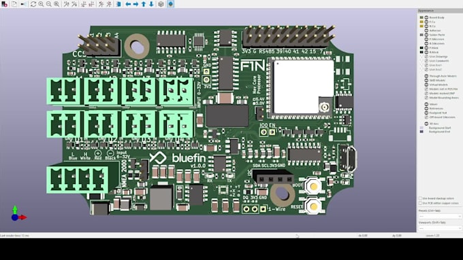Toggle B.Mask layer visibility
The width and height of the screenshot is (463, 260).
(x=426, y=52)
